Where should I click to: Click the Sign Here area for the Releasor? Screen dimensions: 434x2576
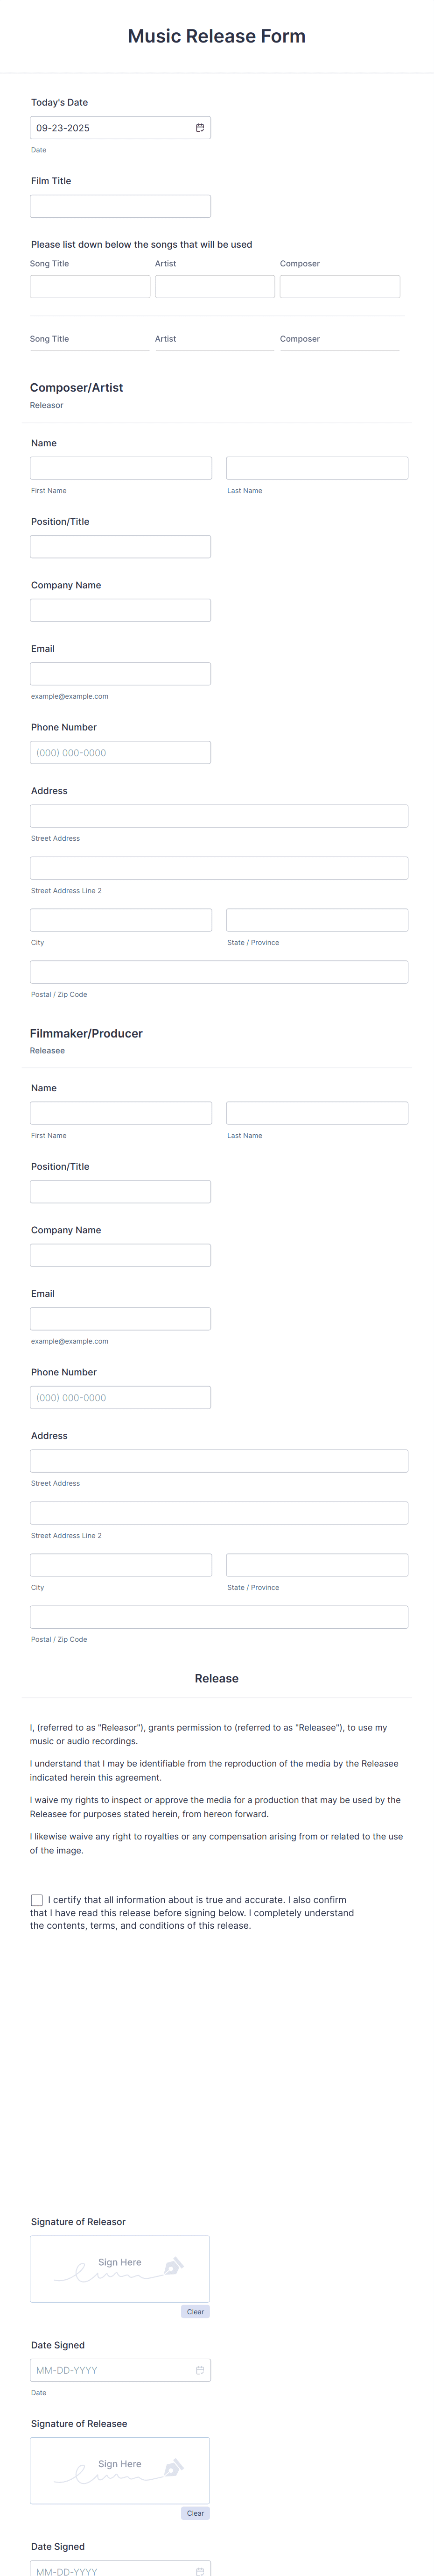coord(120,2266)
